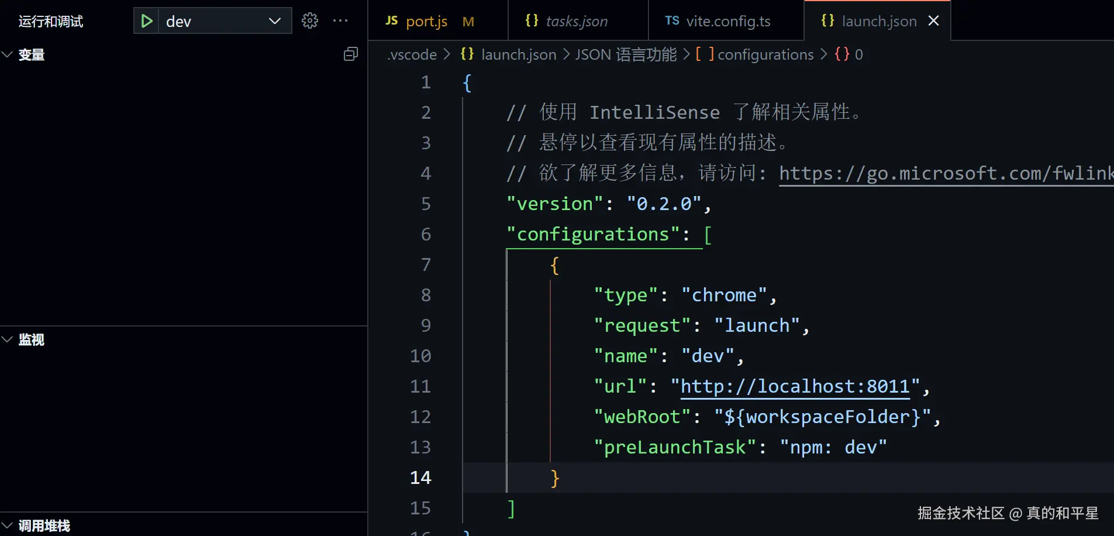Click the braces icon on tasks.json tab
Image resolution: width=1114 pixels, height=536 pixels.
pos(532,21)
